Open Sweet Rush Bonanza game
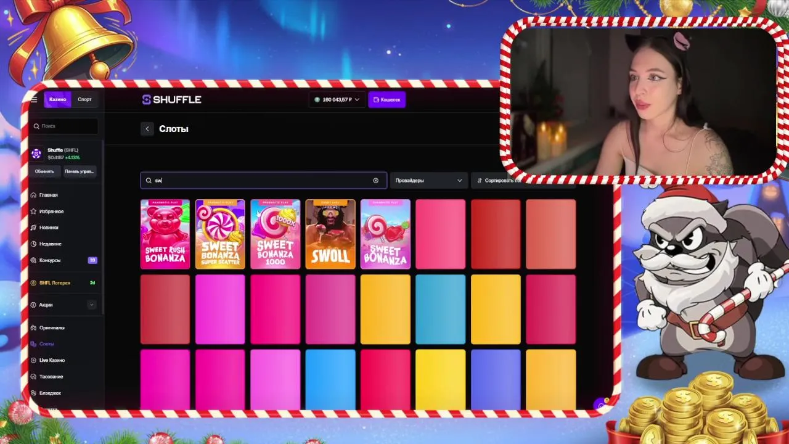789x444 pixels. tap(165, 234)
